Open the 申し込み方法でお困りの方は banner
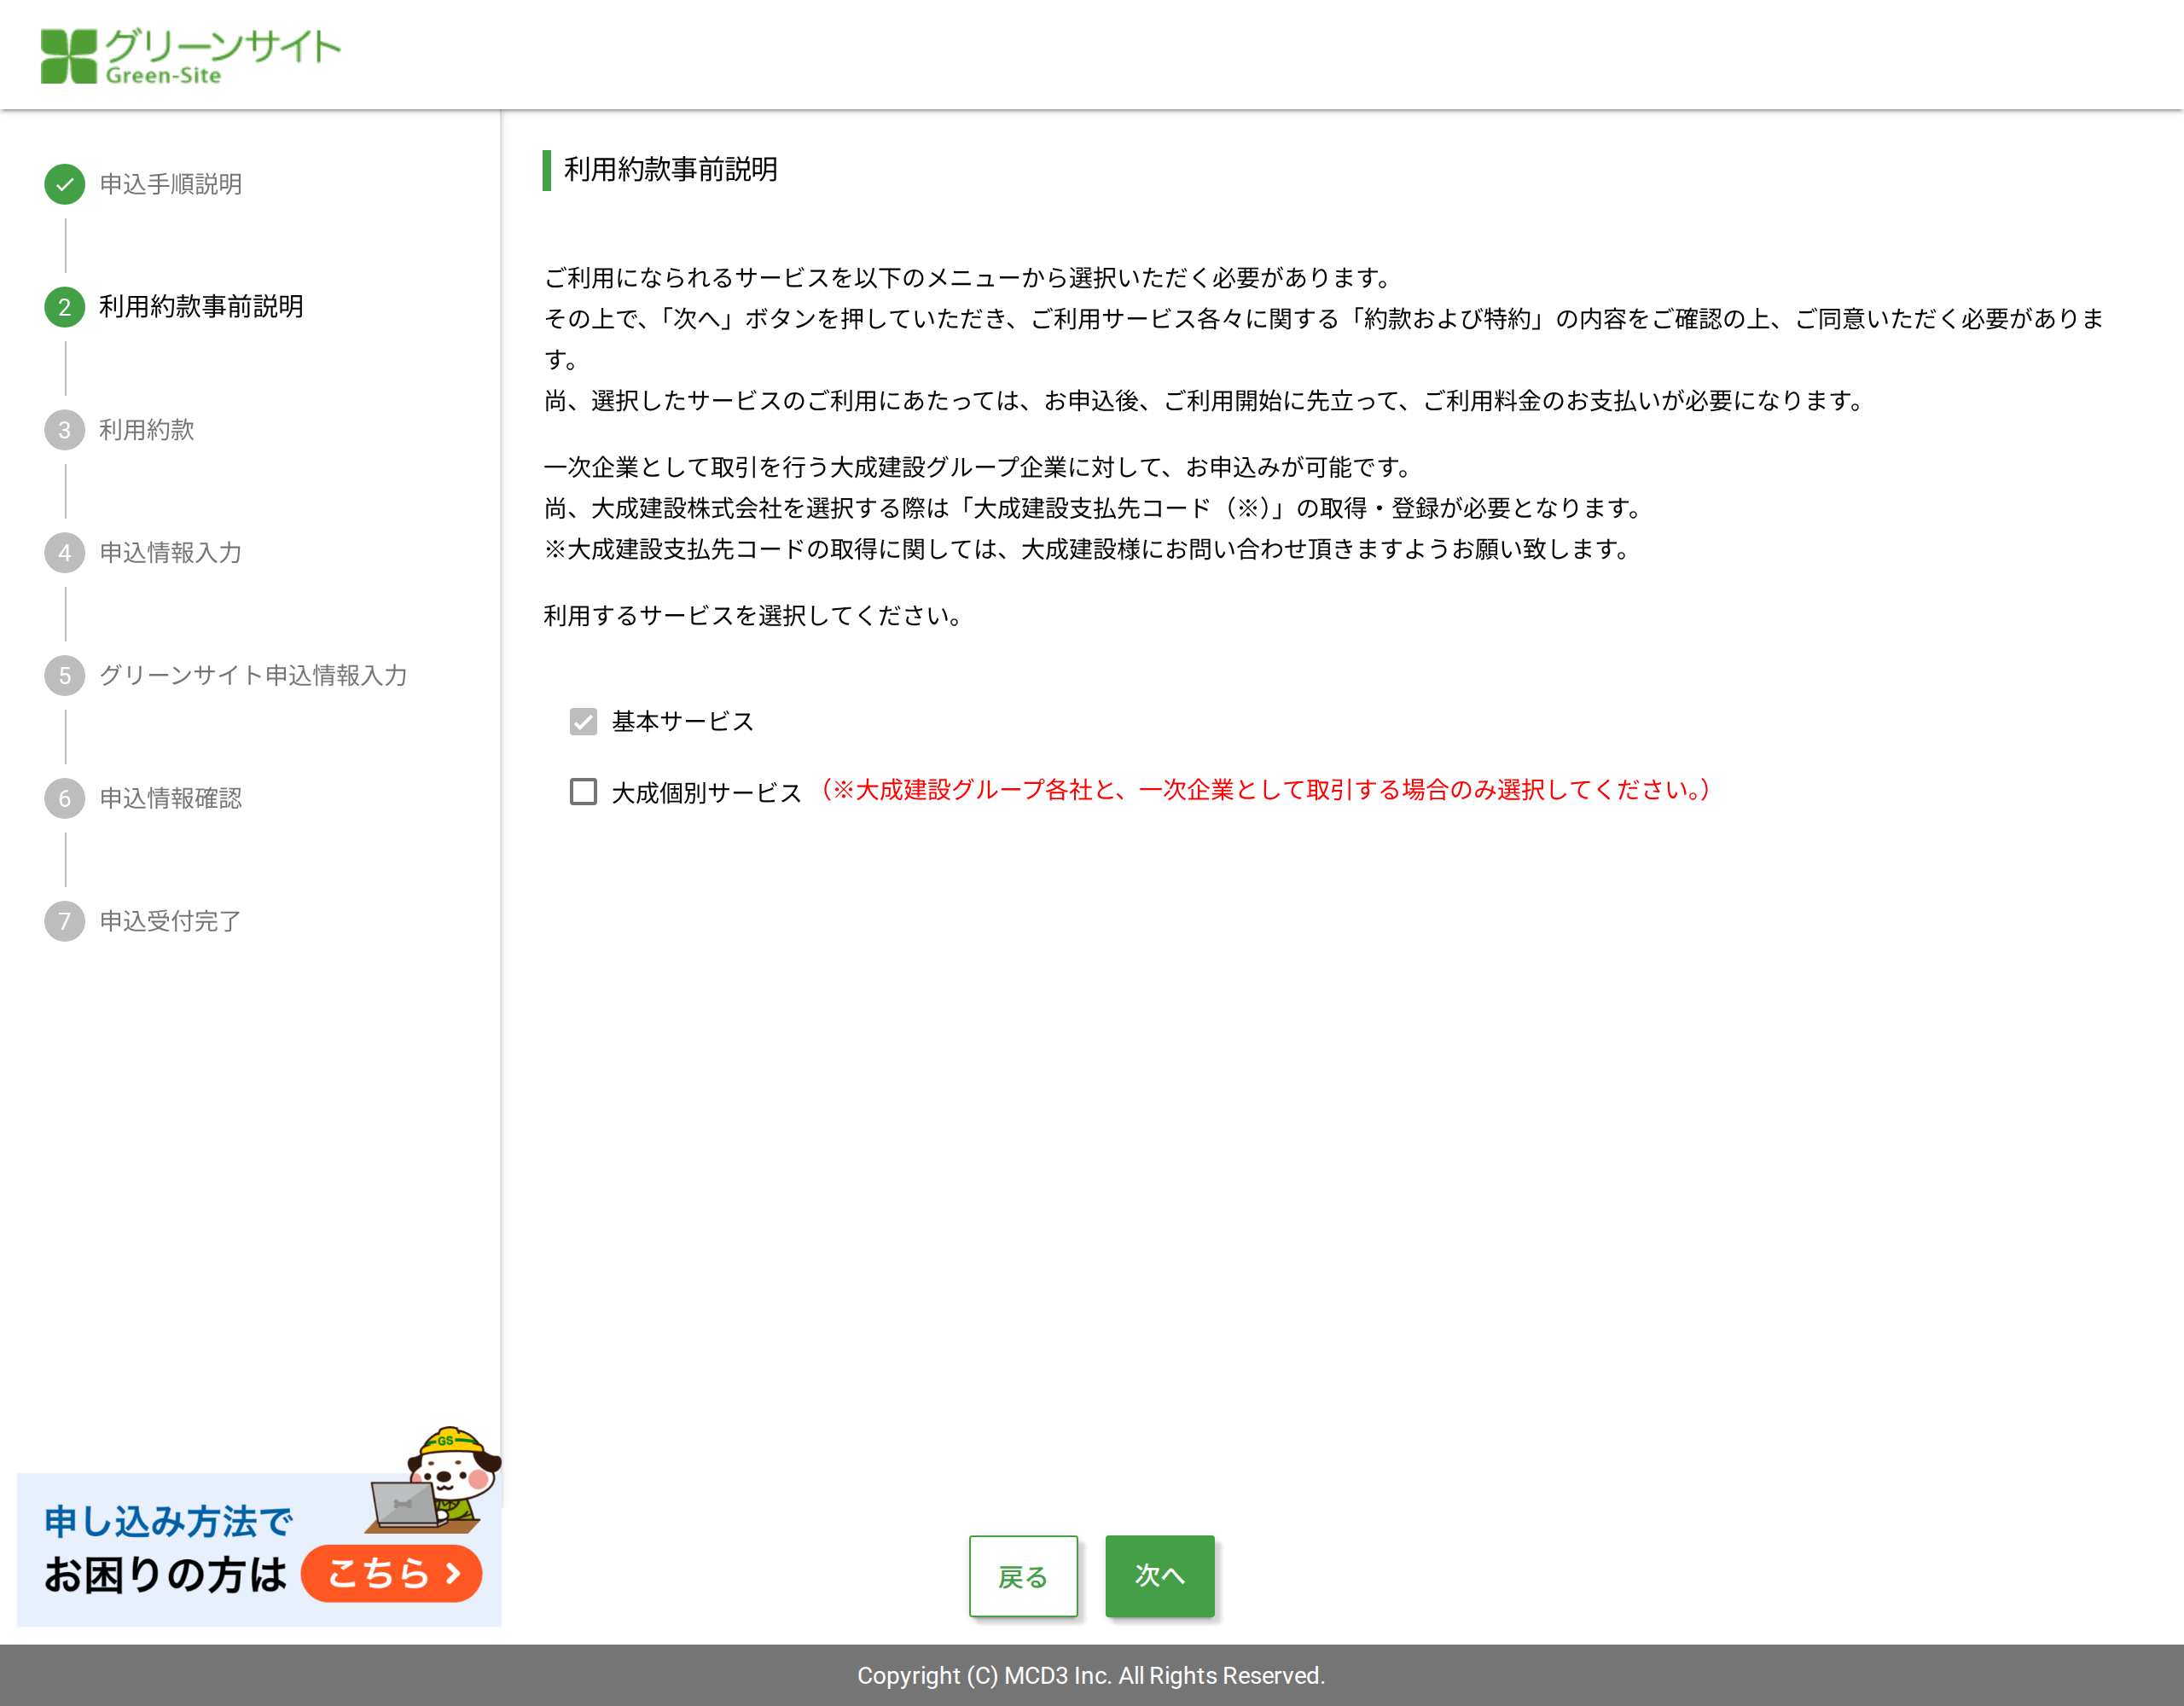The image size is (2184, 1706). pos(259,1549)
